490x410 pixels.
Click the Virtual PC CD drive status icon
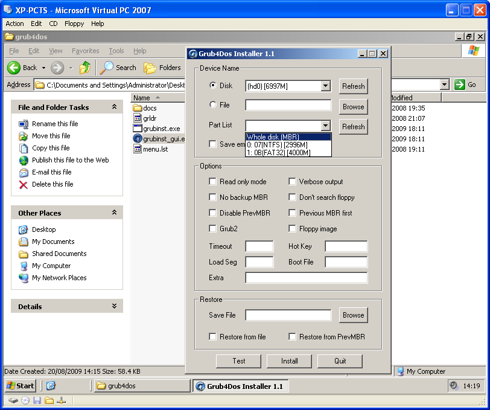pos(25,400)
